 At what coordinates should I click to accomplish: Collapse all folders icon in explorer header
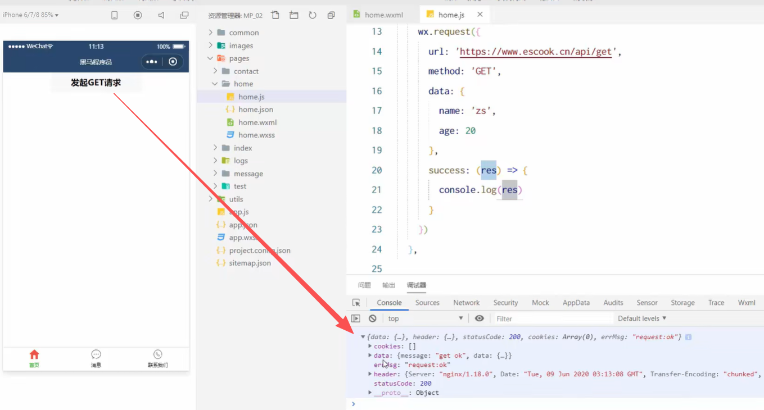(x=331, y=15)
